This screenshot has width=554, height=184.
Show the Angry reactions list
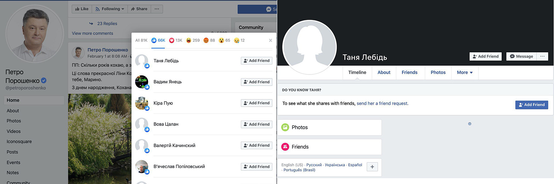pyautogui.click(x=209, y=40)
